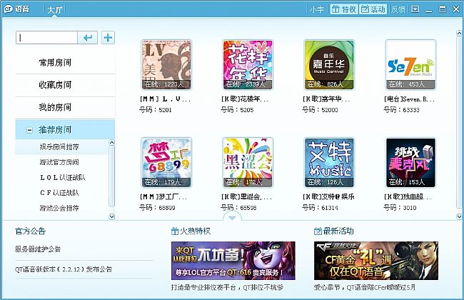Open the 艾特 Music room thumbnail
Image resolution: width=464 pixels, height=300 pixels.
(x=329, y=163)
